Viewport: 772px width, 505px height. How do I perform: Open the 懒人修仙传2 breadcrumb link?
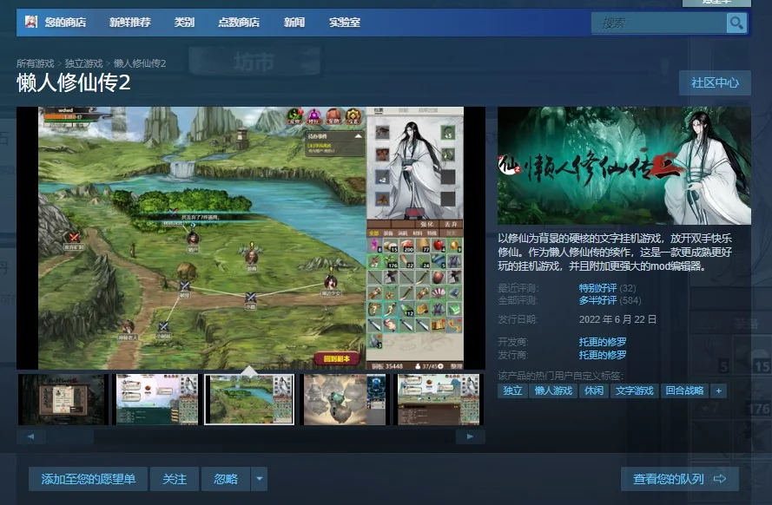pos(140,63)
